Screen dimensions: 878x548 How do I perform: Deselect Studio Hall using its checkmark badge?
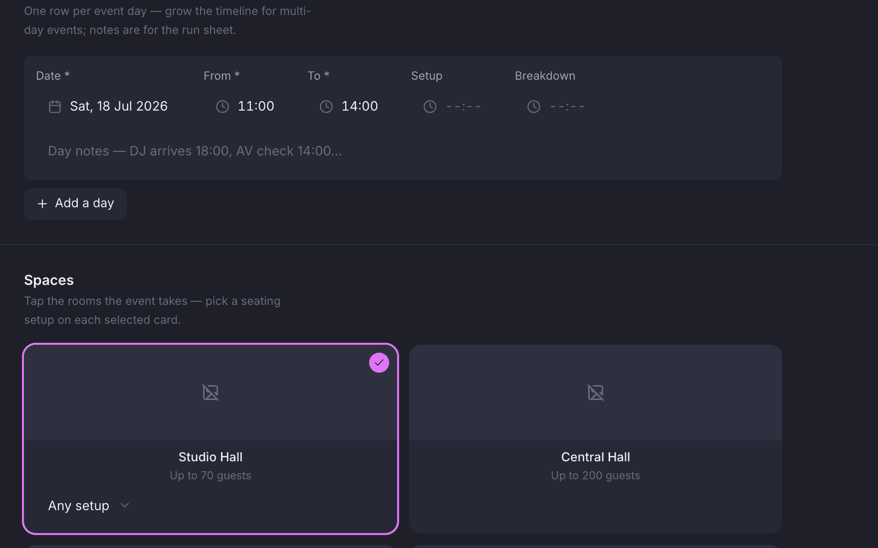[x=379, y=363]
